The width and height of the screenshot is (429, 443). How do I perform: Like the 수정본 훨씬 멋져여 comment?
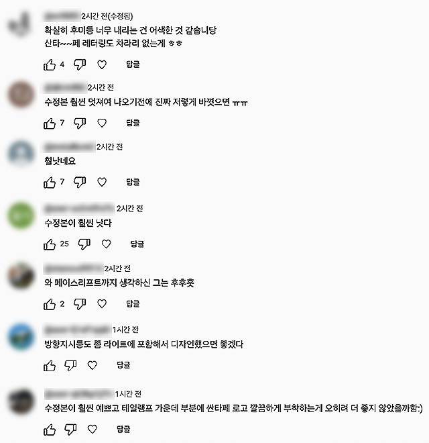click(50, 124)
